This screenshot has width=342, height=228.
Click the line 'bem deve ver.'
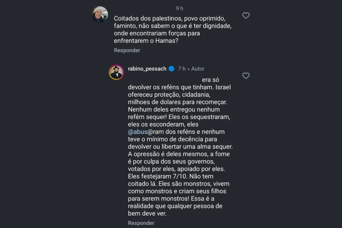tap(147, 213)
